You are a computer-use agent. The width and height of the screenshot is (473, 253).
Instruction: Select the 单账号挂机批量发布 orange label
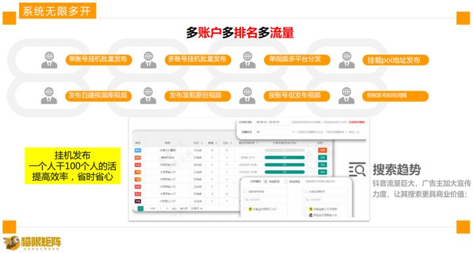99,59
